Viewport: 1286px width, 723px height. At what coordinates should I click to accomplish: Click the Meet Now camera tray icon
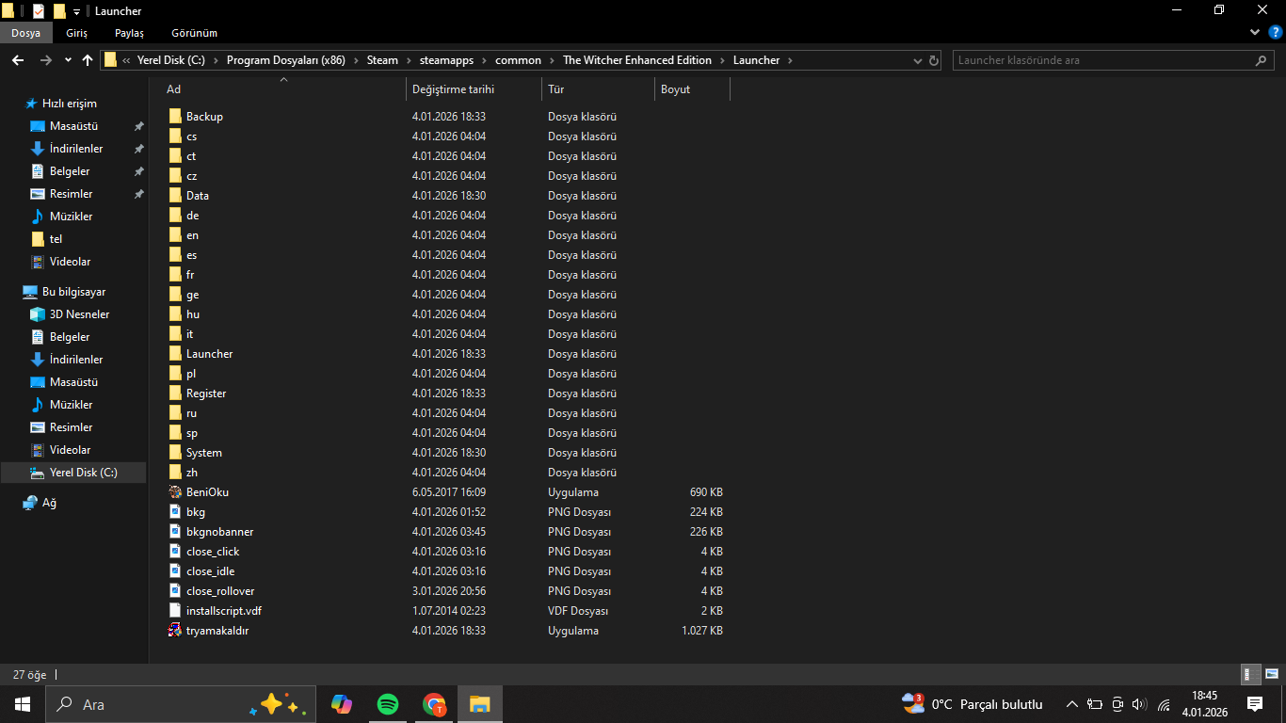point(1117,704)
